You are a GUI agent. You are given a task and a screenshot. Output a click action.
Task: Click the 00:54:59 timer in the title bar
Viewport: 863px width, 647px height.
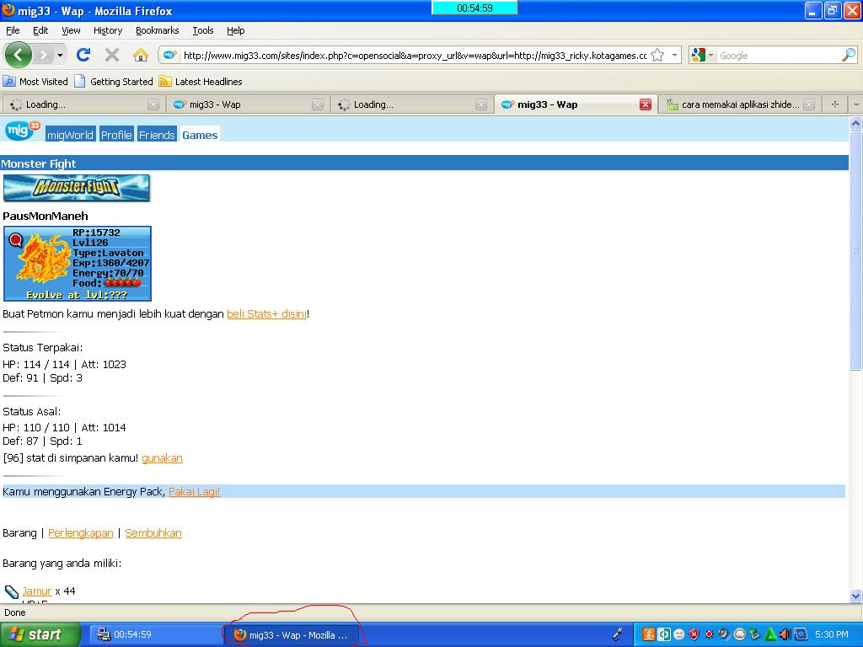[474, 8]
